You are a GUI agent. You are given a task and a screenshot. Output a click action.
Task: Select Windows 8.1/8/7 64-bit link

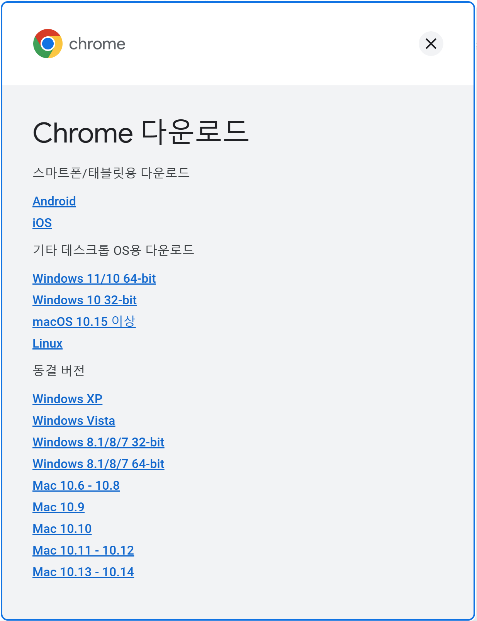click(98, 464)
